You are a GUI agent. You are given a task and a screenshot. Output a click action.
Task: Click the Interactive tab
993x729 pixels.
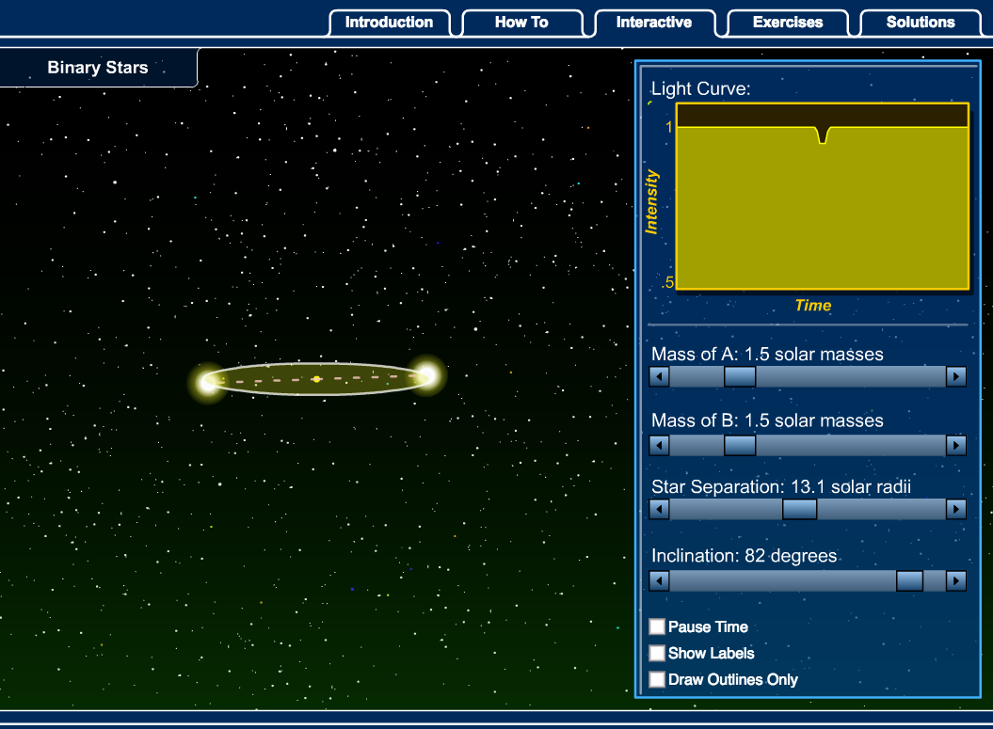click(653, 22)
